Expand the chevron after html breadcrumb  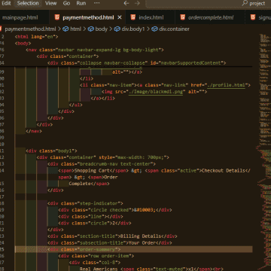coord(84,29)
